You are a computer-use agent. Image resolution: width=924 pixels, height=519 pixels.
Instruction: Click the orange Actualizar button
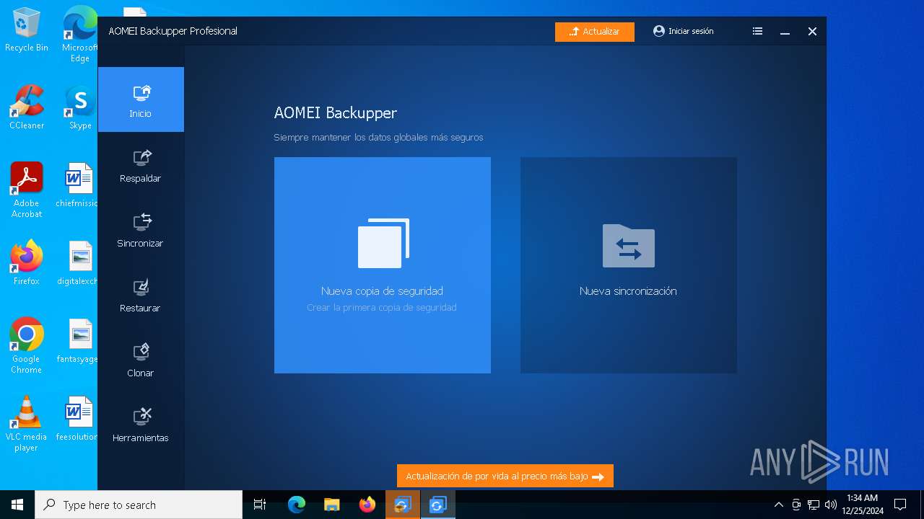595,32
